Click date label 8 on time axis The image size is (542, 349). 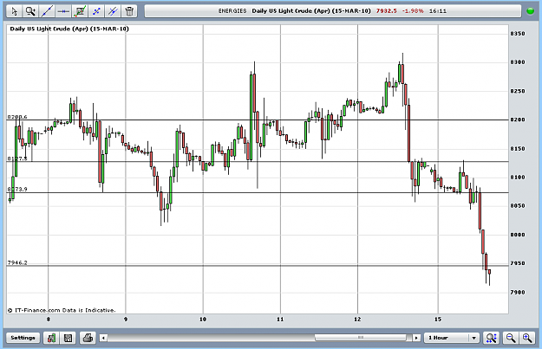pos(49,320)
